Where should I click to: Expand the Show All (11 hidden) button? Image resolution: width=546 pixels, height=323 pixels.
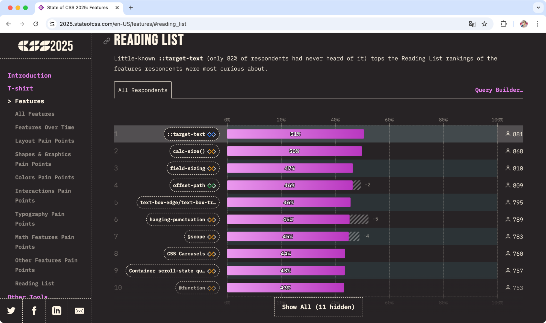tap(318, 307)
